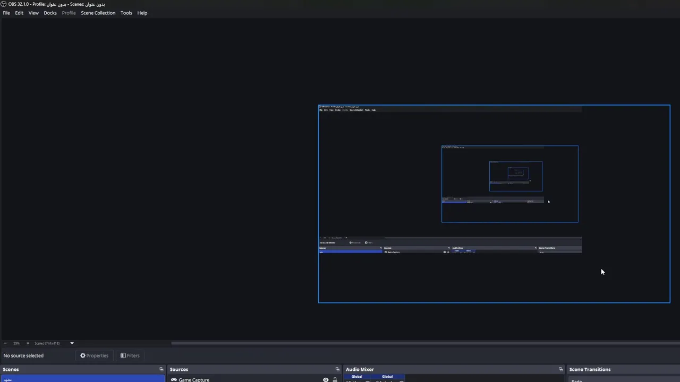Click the second Global audio label

[x=387, y=377]
